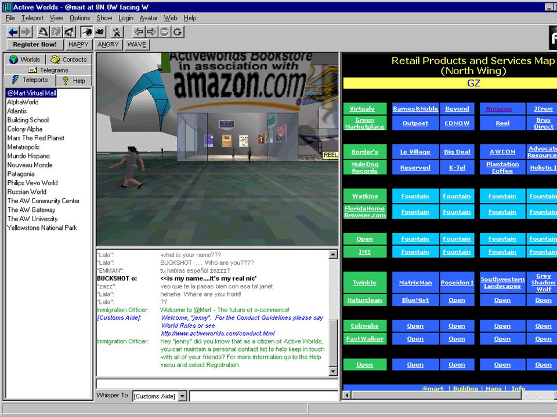The image size is (557, 417).
Task: Open the Plantation Coffee link
Action: point(502,167)
